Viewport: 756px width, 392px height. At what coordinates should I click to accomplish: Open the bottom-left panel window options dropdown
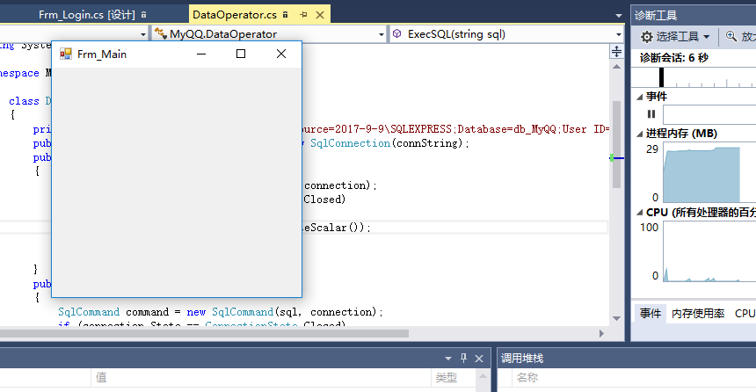point(448,359)
